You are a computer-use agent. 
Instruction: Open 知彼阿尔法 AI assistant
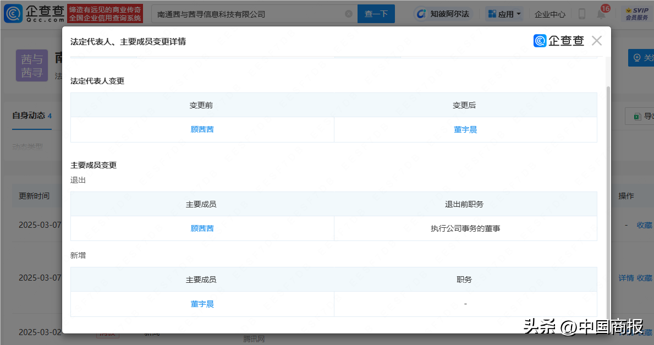click(443, 14)
